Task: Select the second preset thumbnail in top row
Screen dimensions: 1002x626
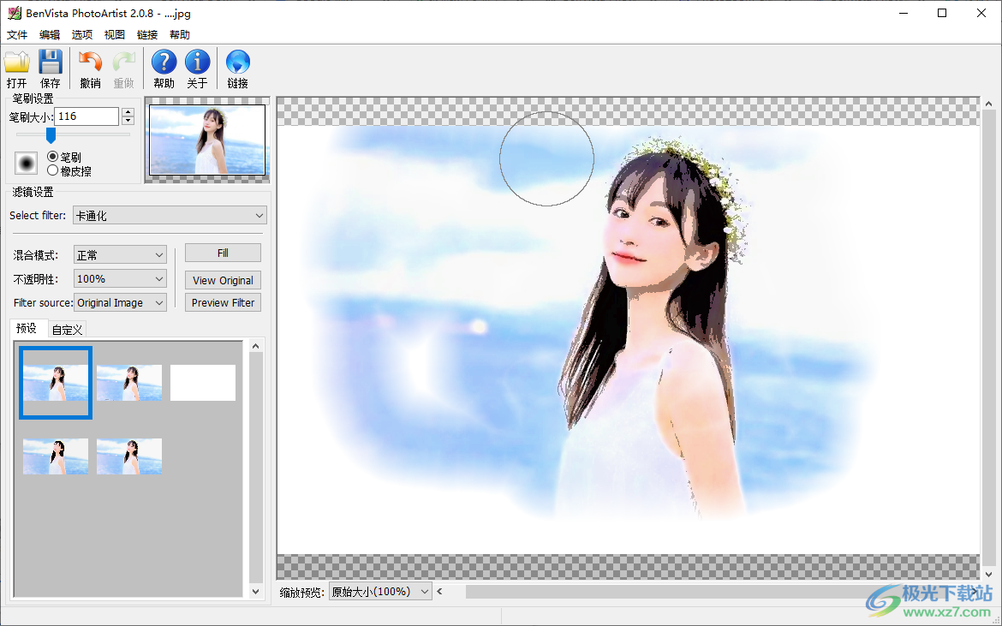Action: (x=129, y=383)
